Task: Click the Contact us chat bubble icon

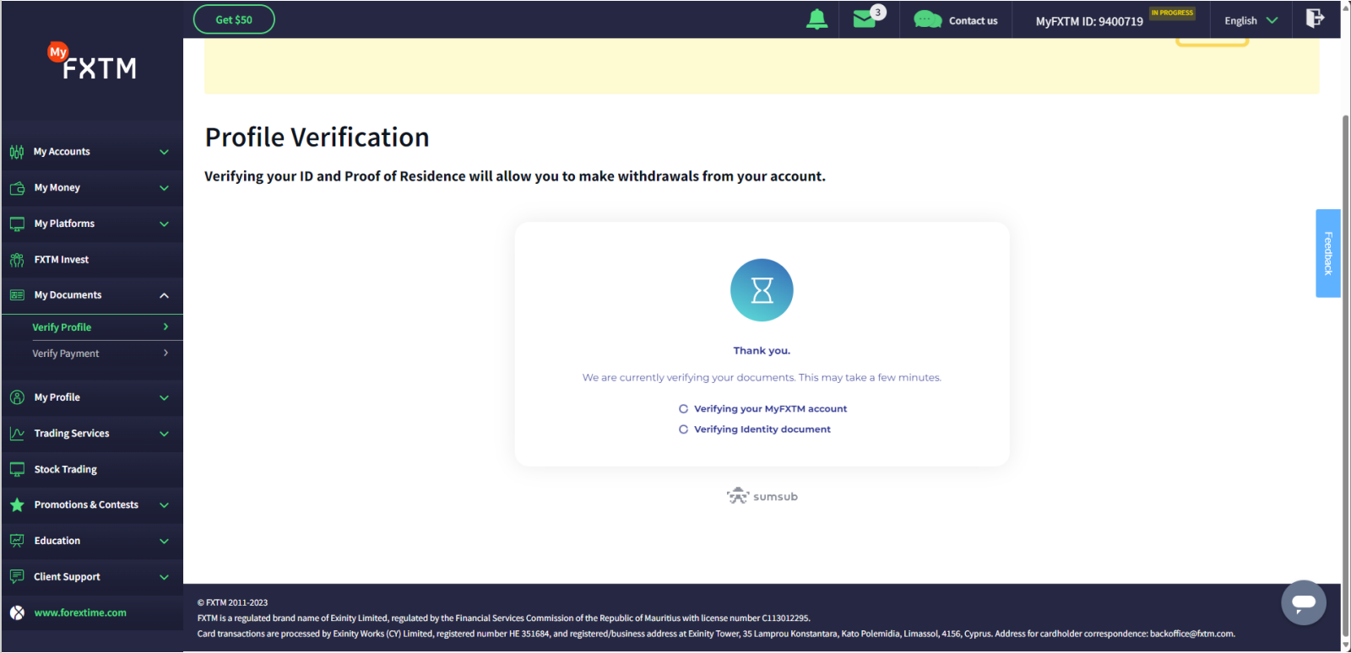Action: tap(927, 19)
